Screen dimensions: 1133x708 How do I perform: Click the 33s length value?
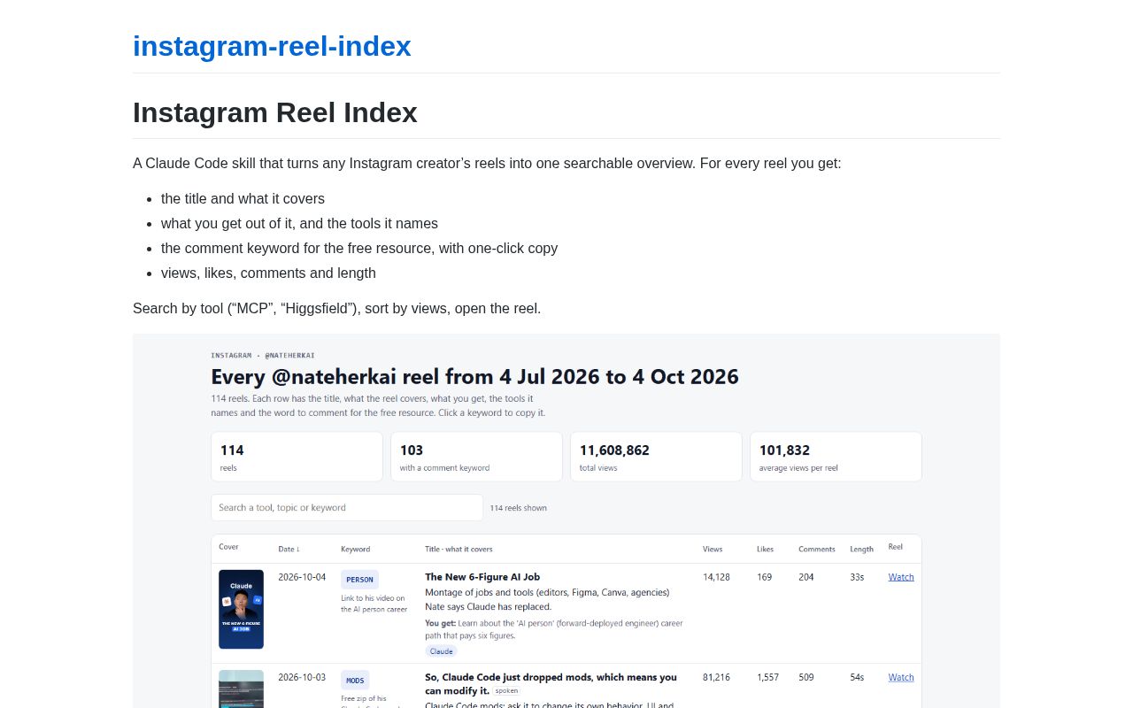click(x=857, y=577)
